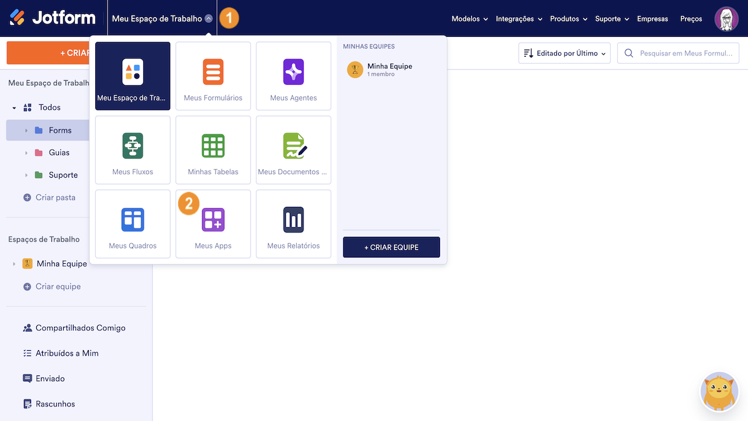The height and width of the screenshot is (421, 748).
Task: Click the user avatar in the header
Action: [x=726, y=19]
